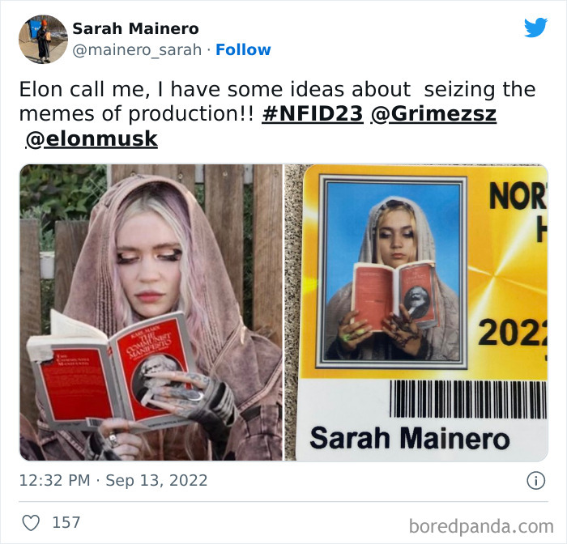Visit the @elonmusk mention
Image resolution: width=567 pixels, height=544 pixels.
click(x=92, y=138)
